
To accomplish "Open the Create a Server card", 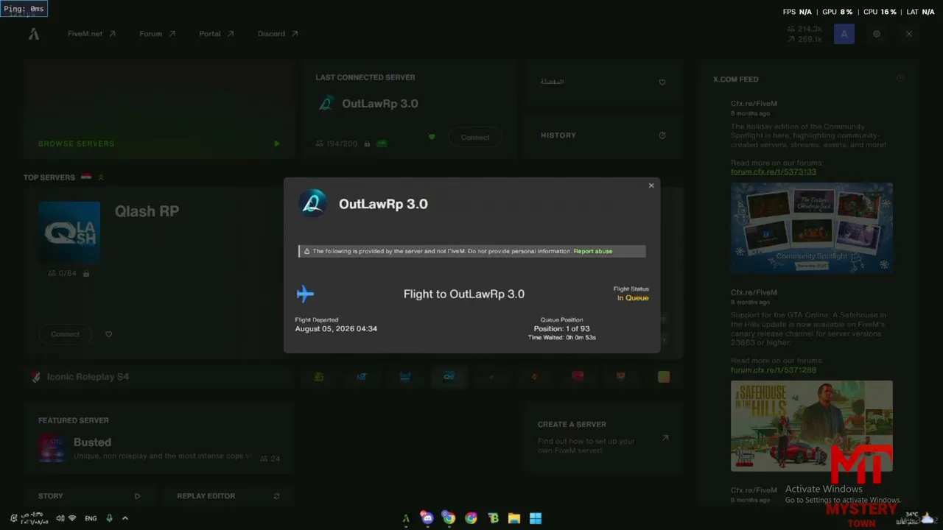I will pos(603,437).
